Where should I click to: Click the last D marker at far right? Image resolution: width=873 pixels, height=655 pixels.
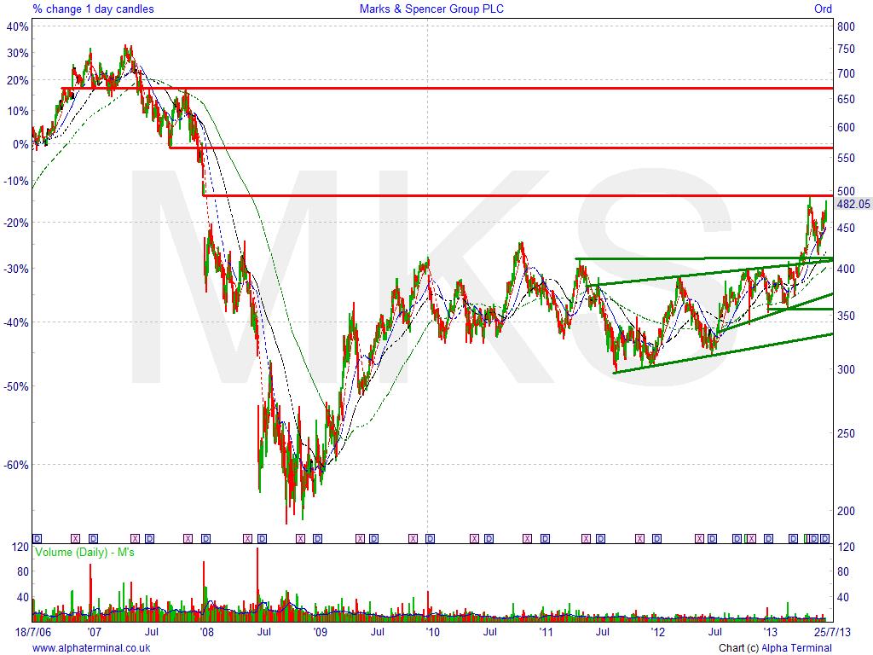click(824, 538)
